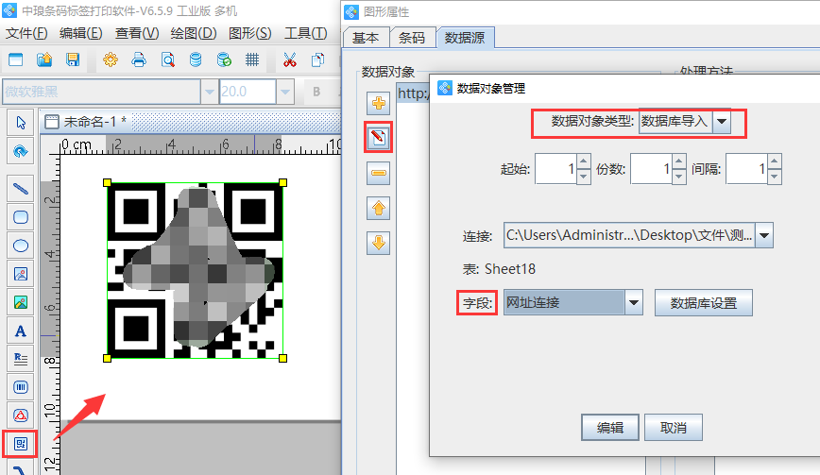Open the font size dropdown arrow

pyautogui.click(x=285, y=92)
